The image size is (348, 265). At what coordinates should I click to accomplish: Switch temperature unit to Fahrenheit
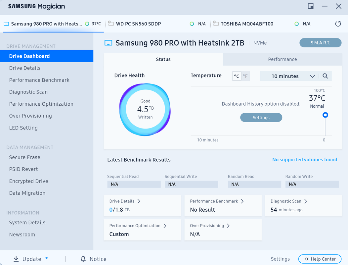[x=245, y=76]
